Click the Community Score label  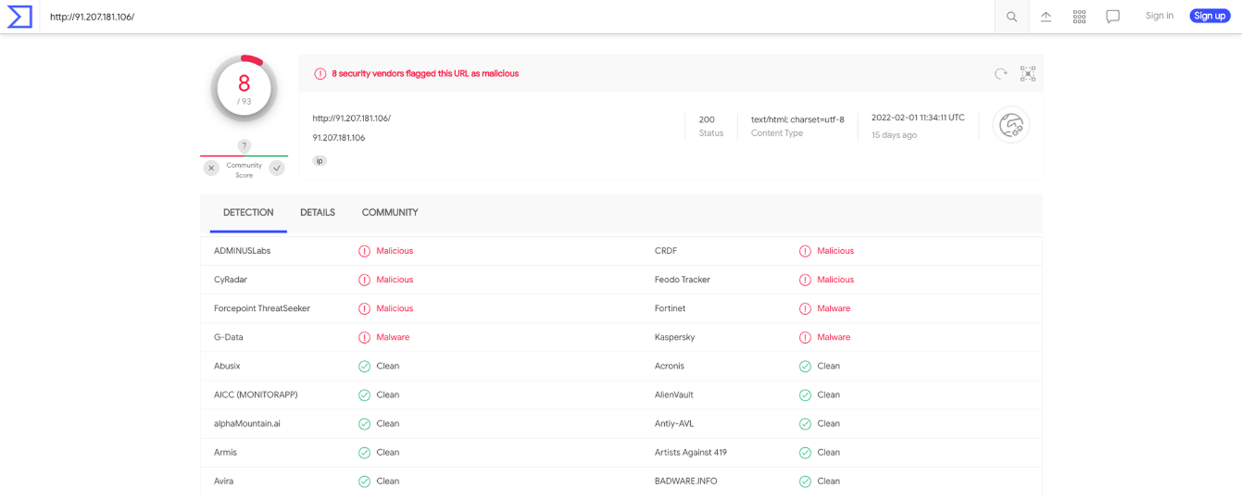[x=244, y=170]
